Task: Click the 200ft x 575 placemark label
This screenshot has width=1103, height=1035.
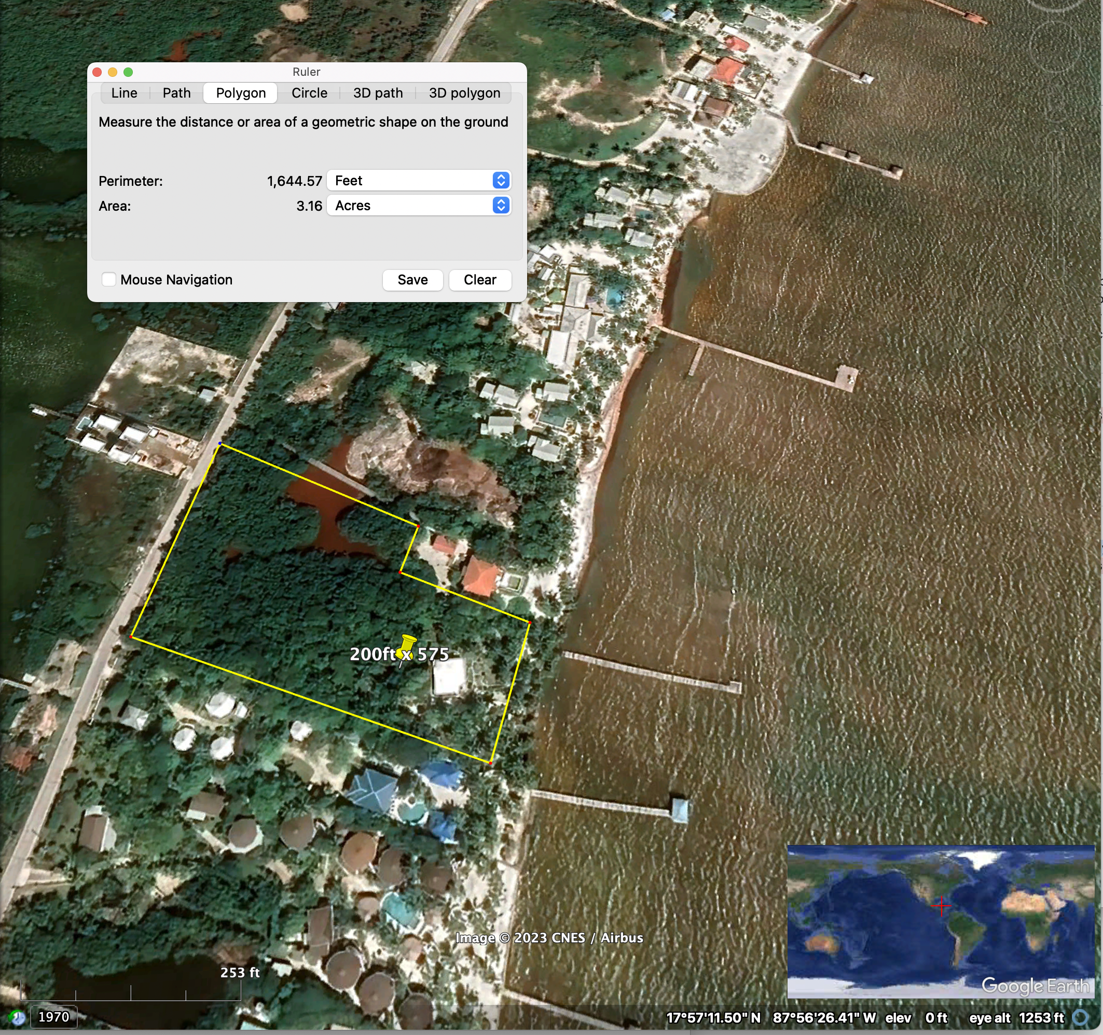Action: [399, 653]
